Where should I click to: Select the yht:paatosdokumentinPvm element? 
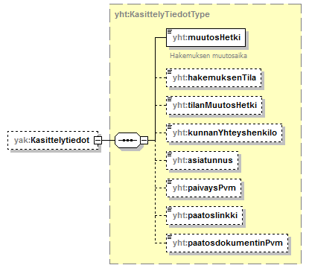click(227, 243)
